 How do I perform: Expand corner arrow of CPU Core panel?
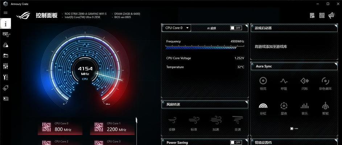pos(247,25)
